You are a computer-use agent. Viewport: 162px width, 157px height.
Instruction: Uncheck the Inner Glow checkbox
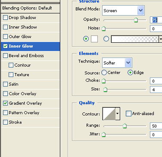coord(5,46)
